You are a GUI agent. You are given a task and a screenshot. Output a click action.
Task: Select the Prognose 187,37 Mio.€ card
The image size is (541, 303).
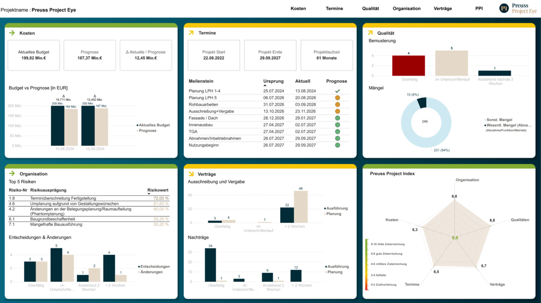point(90,55)
